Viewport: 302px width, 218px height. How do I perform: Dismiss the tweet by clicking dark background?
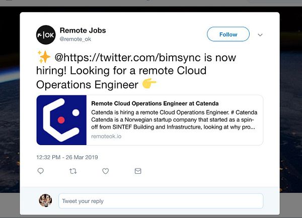[10, 96]
